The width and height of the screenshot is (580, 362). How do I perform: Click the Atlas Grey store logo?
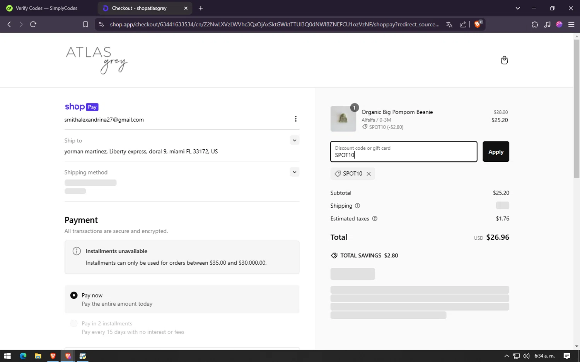[x=97, y=60]
